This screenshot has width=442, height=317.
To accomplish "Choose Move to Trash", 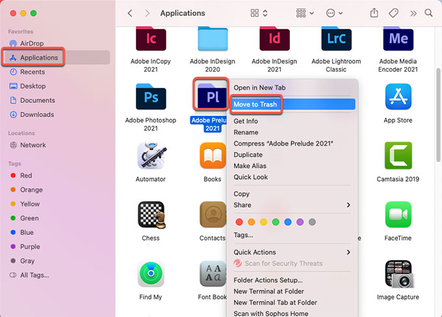I will pos(292,104).
